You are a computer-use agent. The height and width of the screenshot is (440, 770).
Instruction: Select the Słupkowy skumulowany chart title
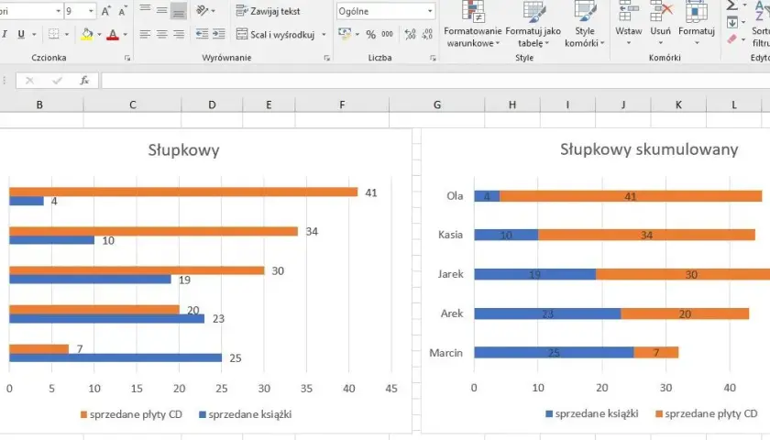[649, 149]
